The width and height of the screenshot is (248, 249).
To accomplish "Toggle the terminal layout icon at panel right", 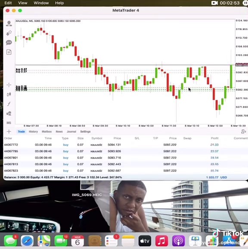I will coord(243,131).
